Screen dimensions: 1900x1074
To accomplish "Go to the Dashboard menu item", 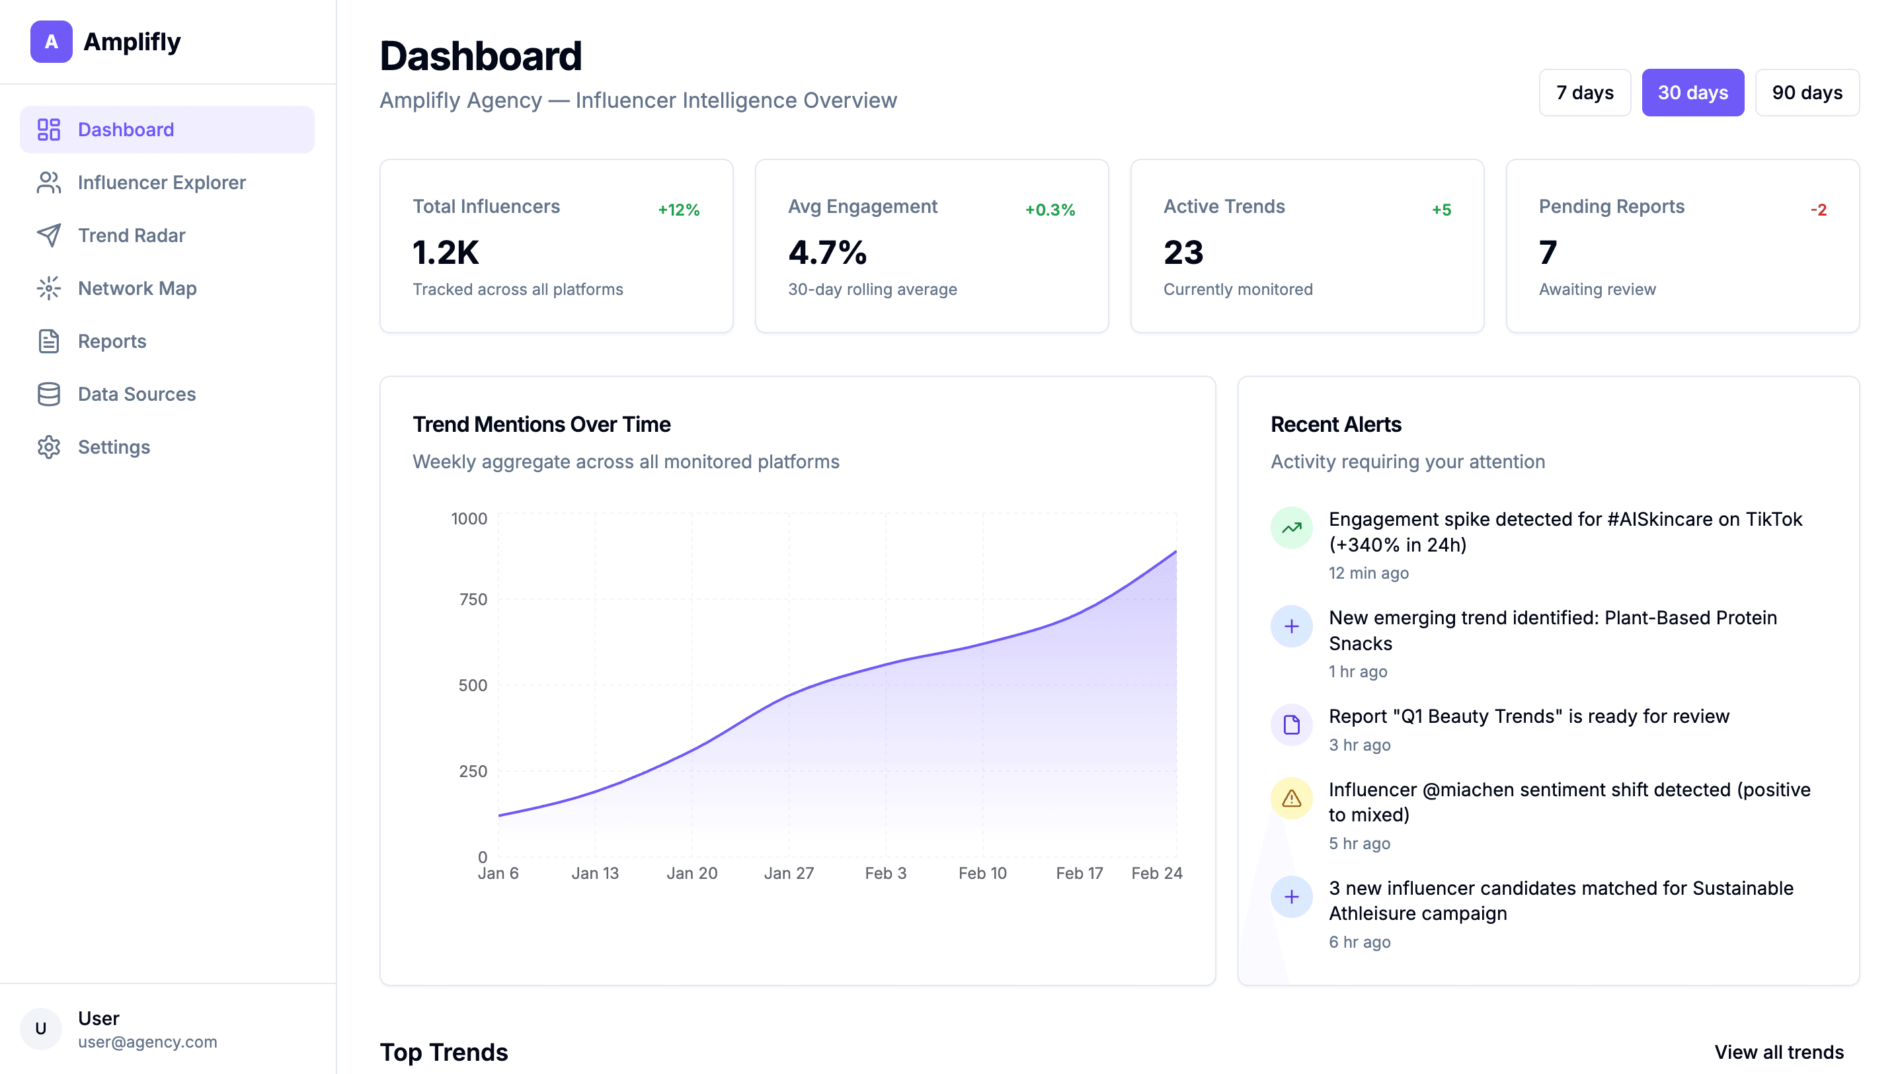I will 126,130.
